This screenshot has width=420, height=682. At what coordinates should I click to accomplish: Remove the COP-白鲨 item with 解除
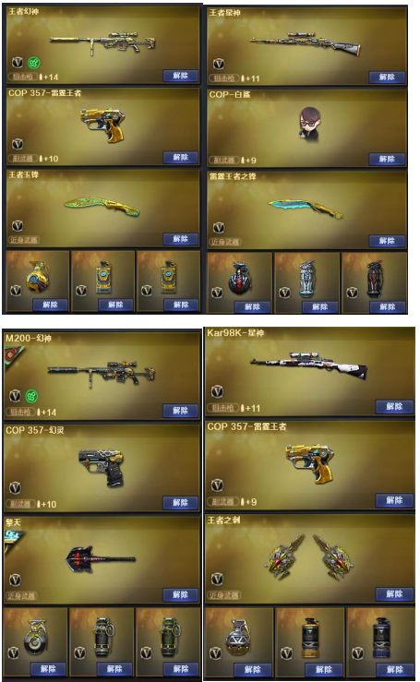(387, 159)
